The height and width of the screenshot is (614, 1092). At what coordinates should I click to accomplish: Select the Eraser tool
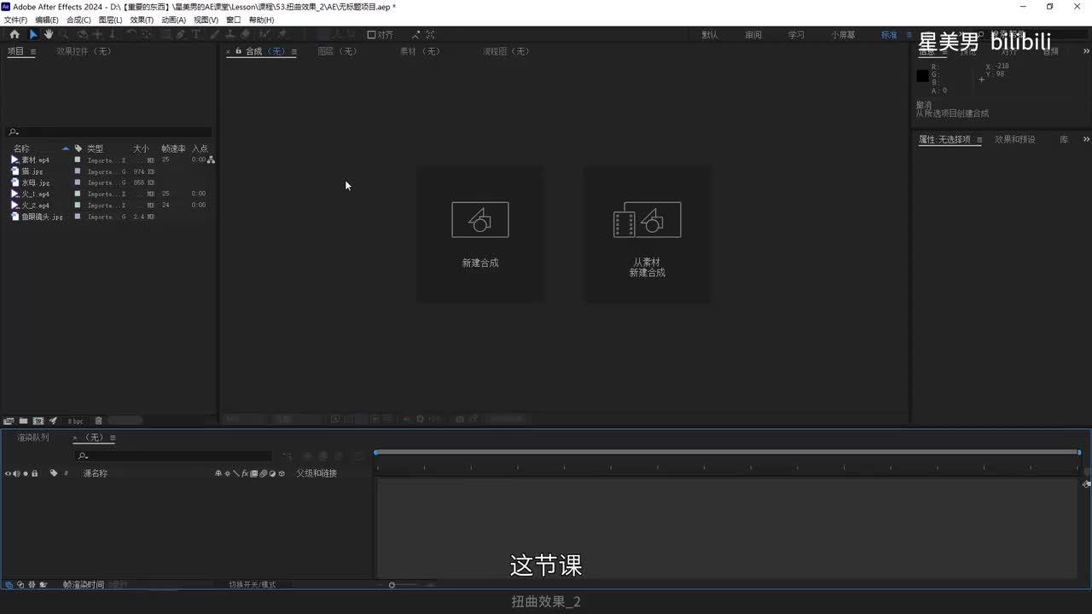coord(245,34)
